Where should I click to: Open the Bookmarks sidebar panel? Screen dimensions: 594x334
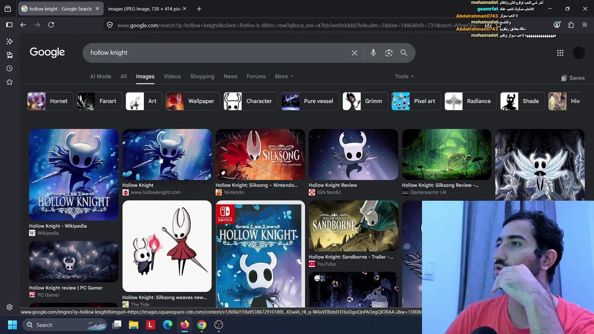9,82
